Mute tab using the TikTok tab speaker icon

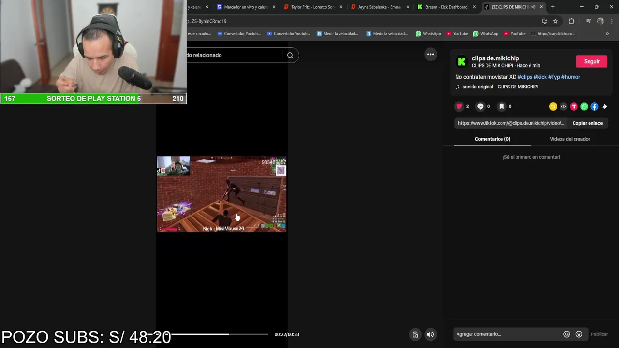(x=533, y=7)
